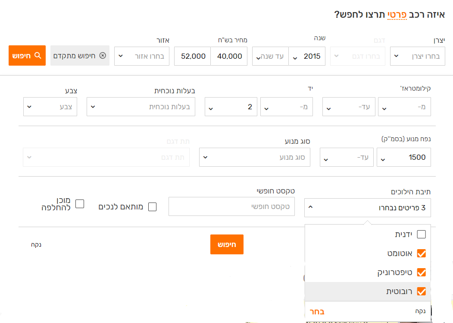Uncheck the אוטומט gearbox option
The width and height of the screenshot is (453, 323).
(422, 253)
